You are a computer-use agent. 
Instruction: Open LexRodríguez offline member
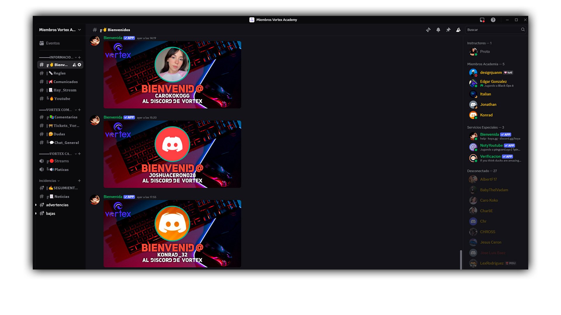pos(496,263)
